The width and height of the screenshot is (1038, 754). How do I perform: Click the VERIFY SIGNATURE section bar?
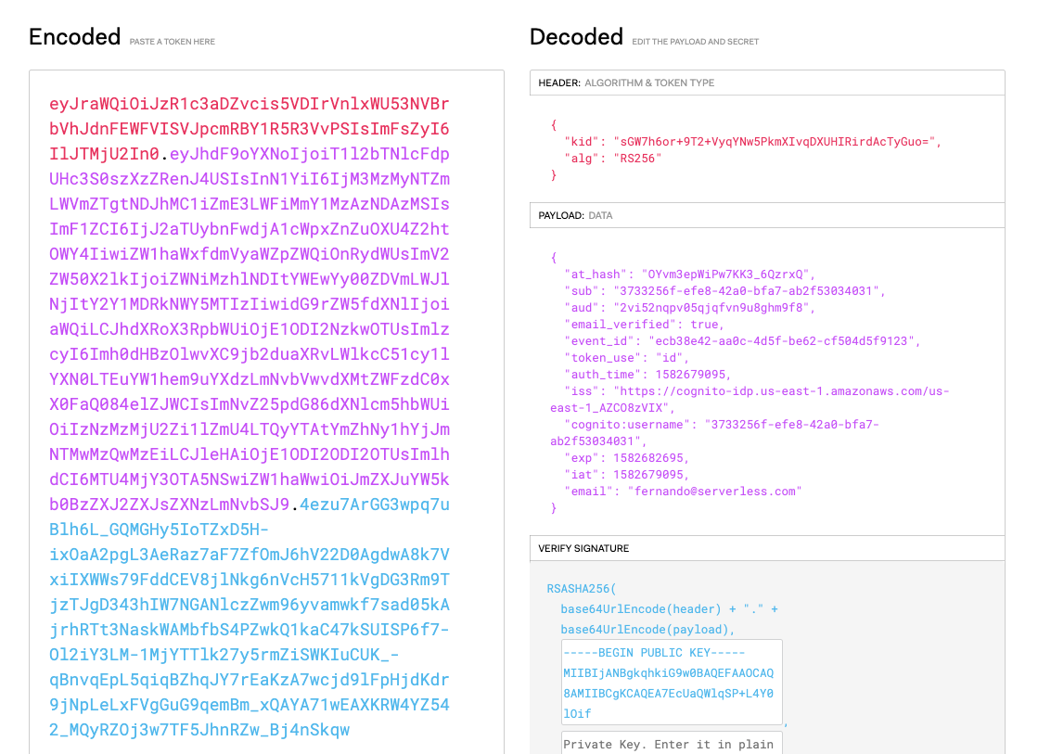[766, 548]
